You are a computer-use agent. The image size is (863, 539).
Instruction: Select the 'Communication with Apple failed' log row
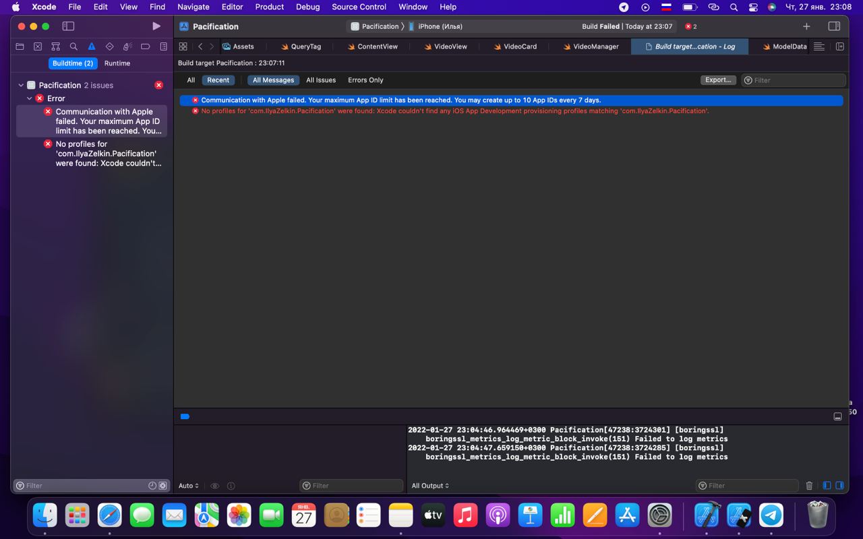pos(511,100)
